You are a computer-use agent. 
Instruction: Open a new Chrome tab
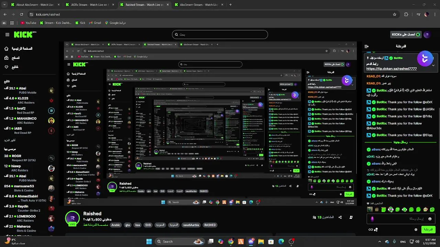coord(230,5)
